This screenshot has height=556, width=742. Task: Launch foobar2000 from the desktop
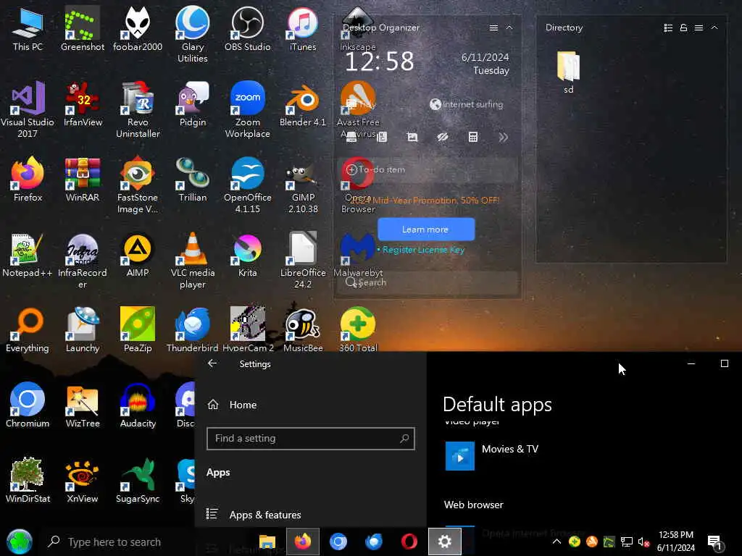tap(138, 28)
